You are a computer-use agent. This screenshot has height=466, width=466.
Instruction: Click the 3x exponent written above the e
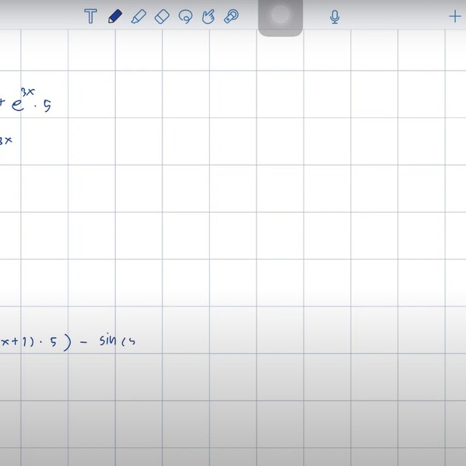coord(28,92)
